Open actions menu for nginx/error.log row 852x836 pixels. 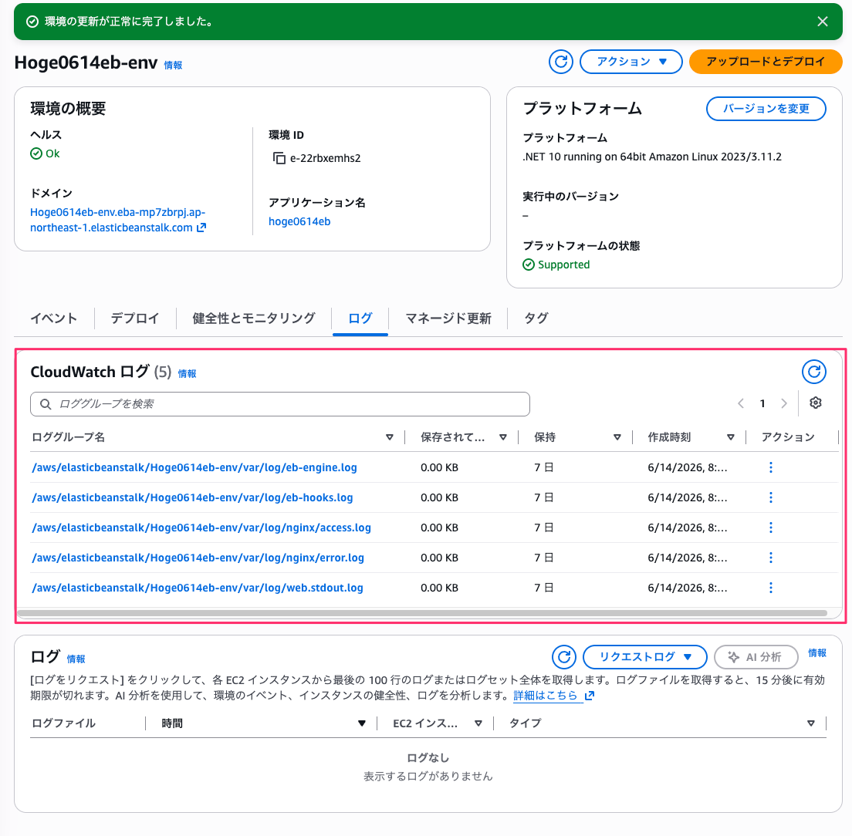[x=770, y=558]
